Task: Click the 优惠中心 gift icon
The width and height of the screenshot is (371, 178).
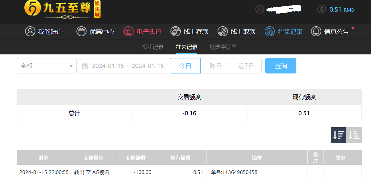Action: click(81, 31)
